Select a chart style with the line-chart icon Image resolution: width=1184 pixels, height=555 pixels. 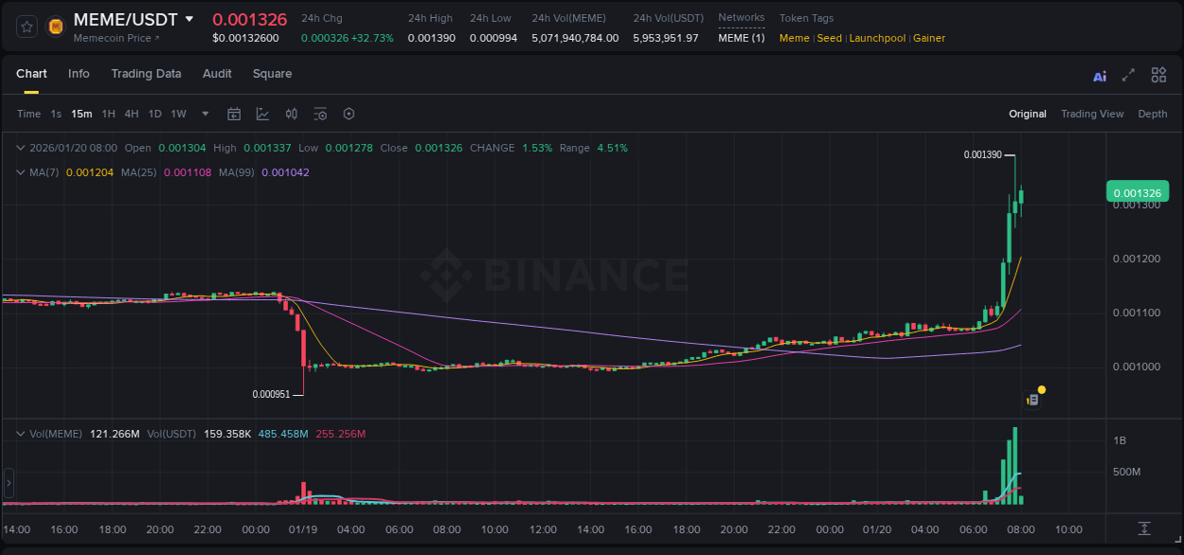[260, 114]
